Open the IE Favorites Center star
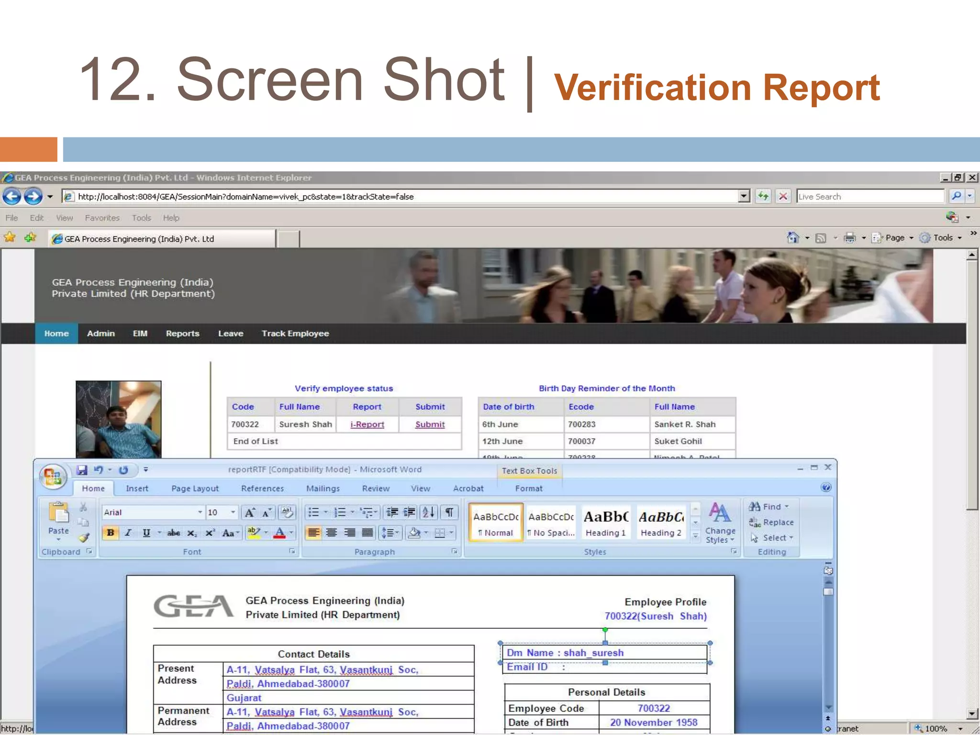 pos(10,237)
